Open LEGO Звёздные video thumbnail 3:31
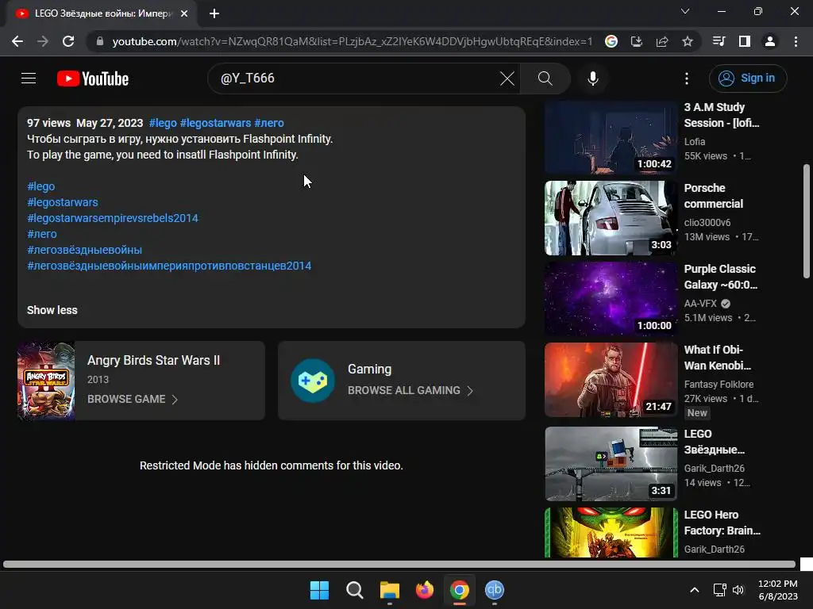Screen dimensions: 813x609 pos(611,463)
